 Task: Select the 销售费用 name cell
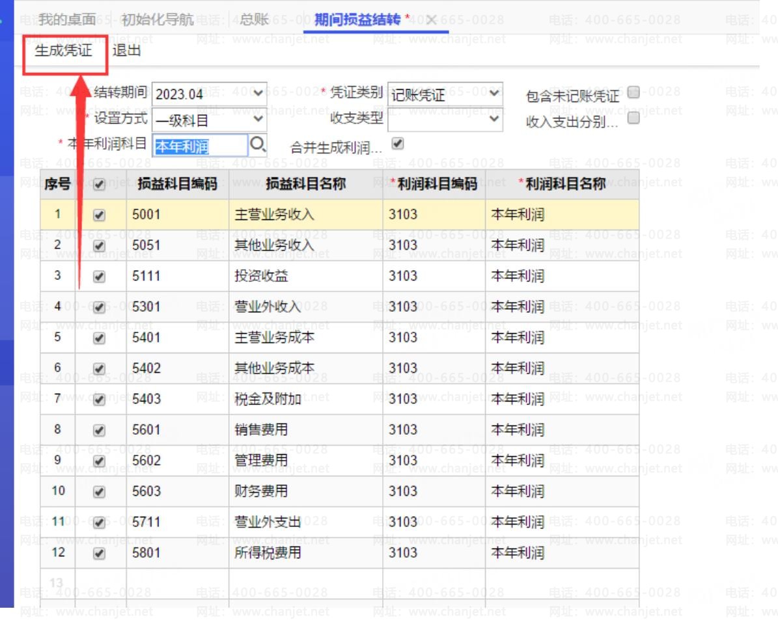(x=305, y=430)
